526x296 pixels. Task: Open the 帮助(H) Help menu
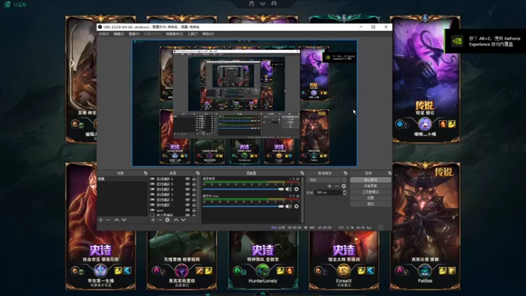pos(208,34)
